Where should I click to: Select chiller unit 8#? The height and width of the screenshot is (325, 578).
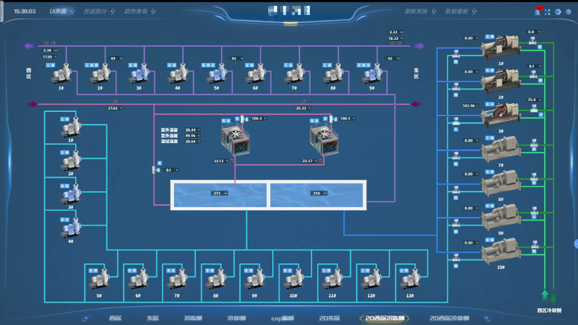(501, 183)
